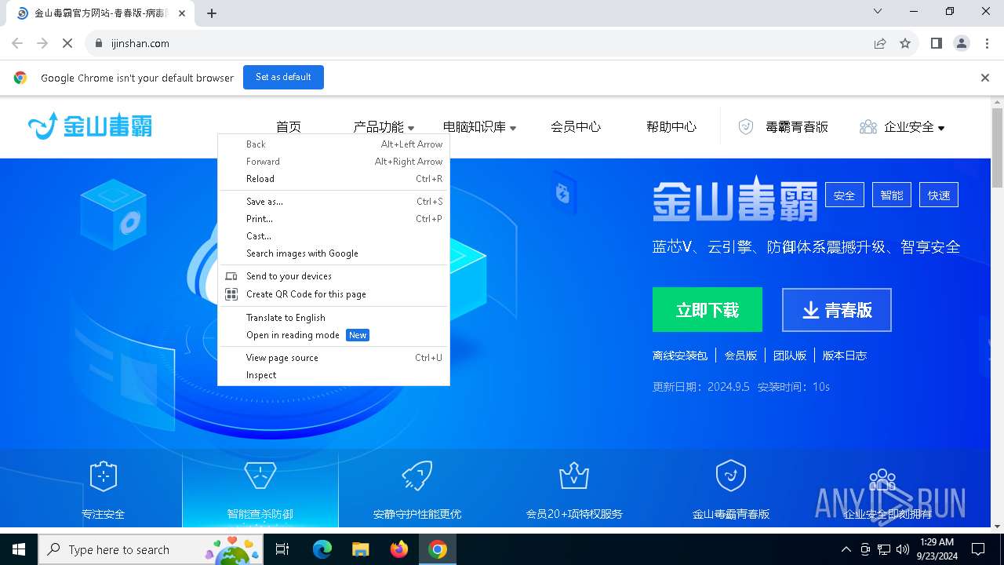Open 离线安装包 link
This screenshot has height=565, width=1004.
[x=680, y=355]
